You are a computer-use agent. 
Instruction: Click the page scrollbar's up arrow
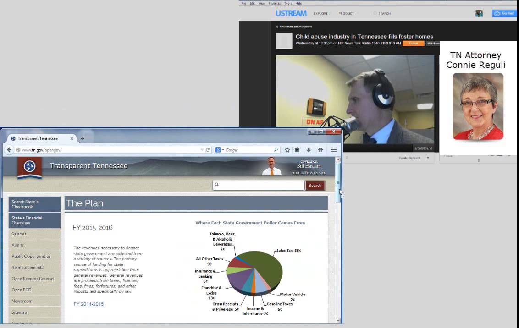338,159
